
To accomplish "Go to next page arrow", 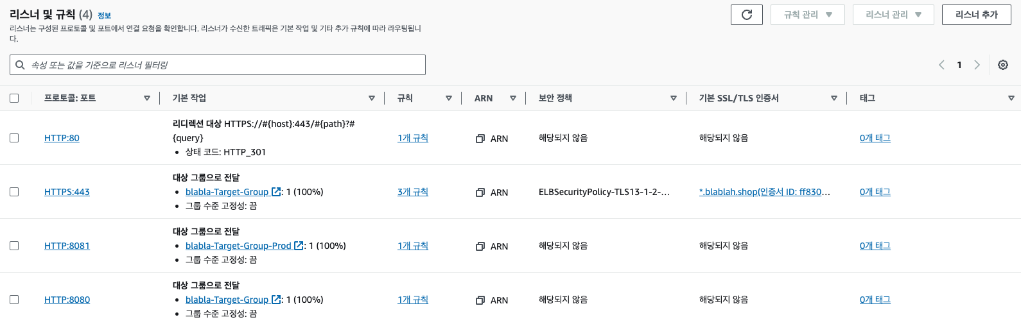I will pos(977,65).
